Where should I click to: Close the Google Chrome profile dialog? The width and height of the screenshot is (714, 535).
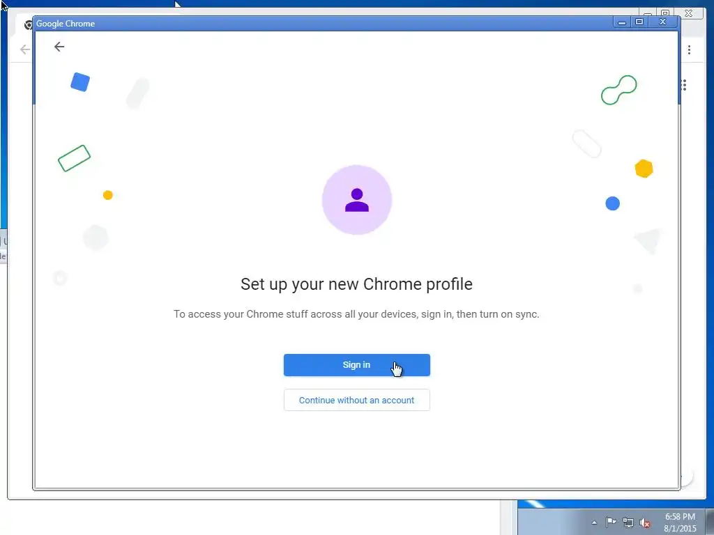click(x=663, y=22)
